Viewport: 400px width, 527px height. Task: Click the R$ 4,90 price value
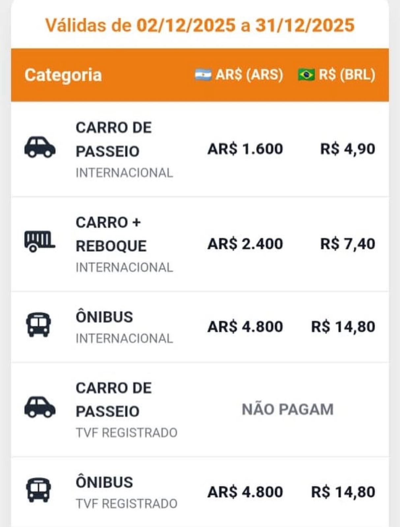click(x=348, y=149)
